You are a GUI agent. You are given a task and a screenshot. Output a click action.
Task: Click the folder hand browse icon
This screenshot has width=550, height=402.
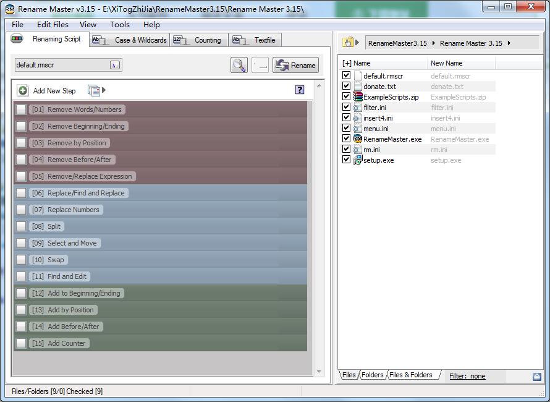pos(347,43)
